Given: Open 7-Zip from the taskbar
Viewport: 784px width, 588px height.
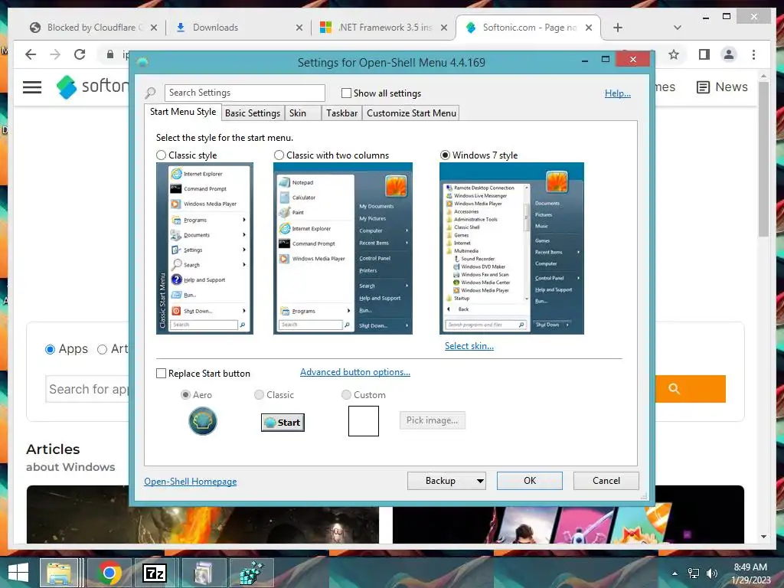Looking at the screenshot, I should click(155, 573).
